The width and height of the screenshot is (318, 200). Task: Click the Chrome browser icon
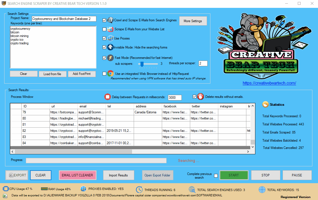[110, 73]
